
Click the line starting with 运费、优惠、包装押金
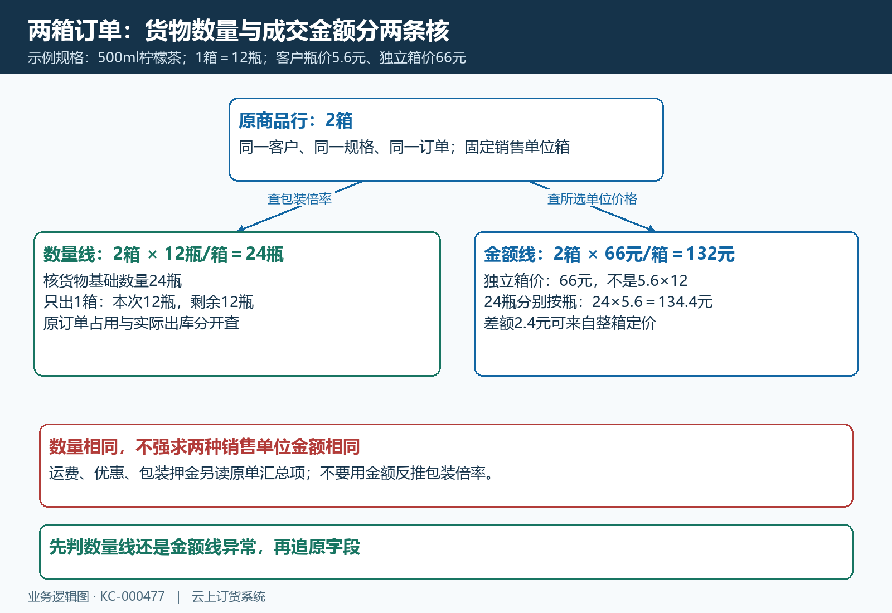(x=272, y=473)
